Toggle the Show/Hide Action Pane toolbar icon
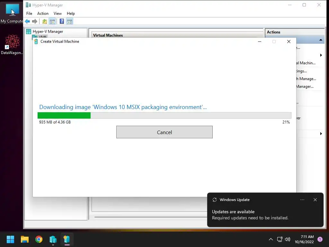Screen dimensions: 329x247 (70, 22)
